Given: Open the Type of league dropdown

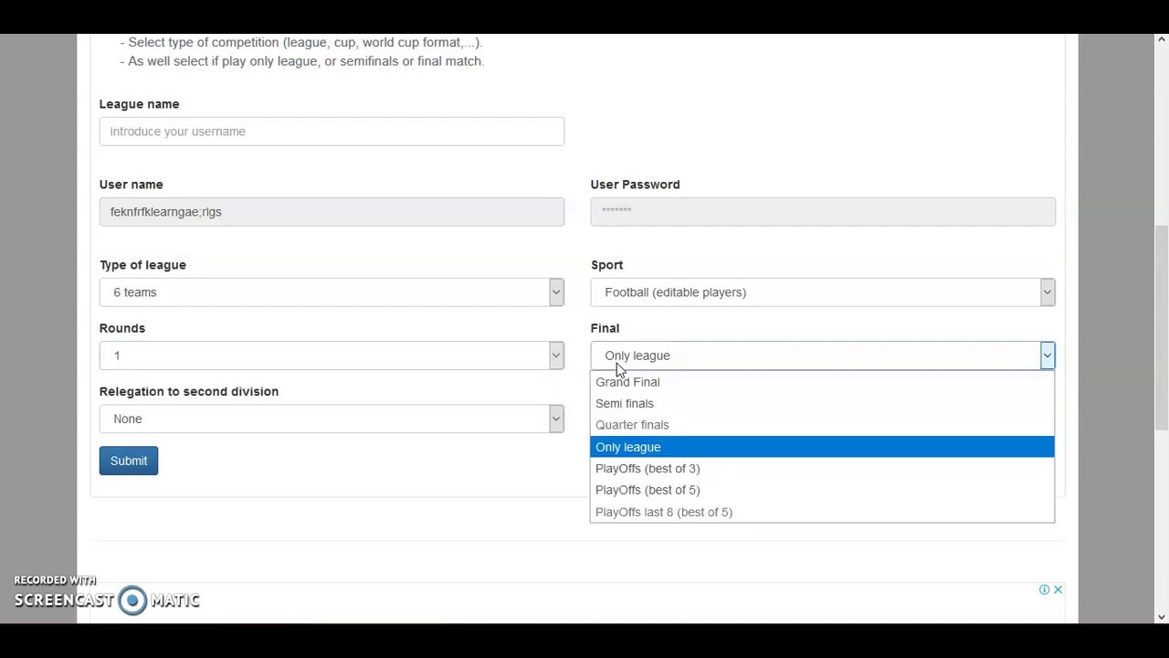Looking at the screenshot, I should point(332,292).
